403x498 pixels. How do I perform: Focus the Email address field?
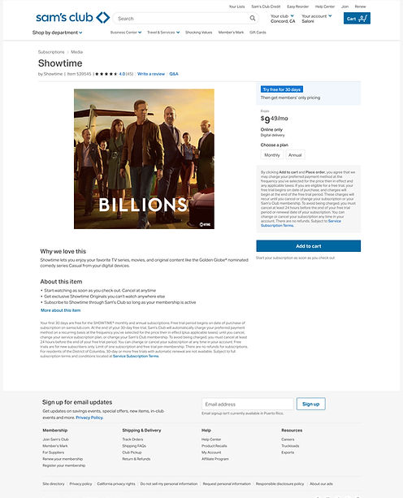click(x=248, y=404)
